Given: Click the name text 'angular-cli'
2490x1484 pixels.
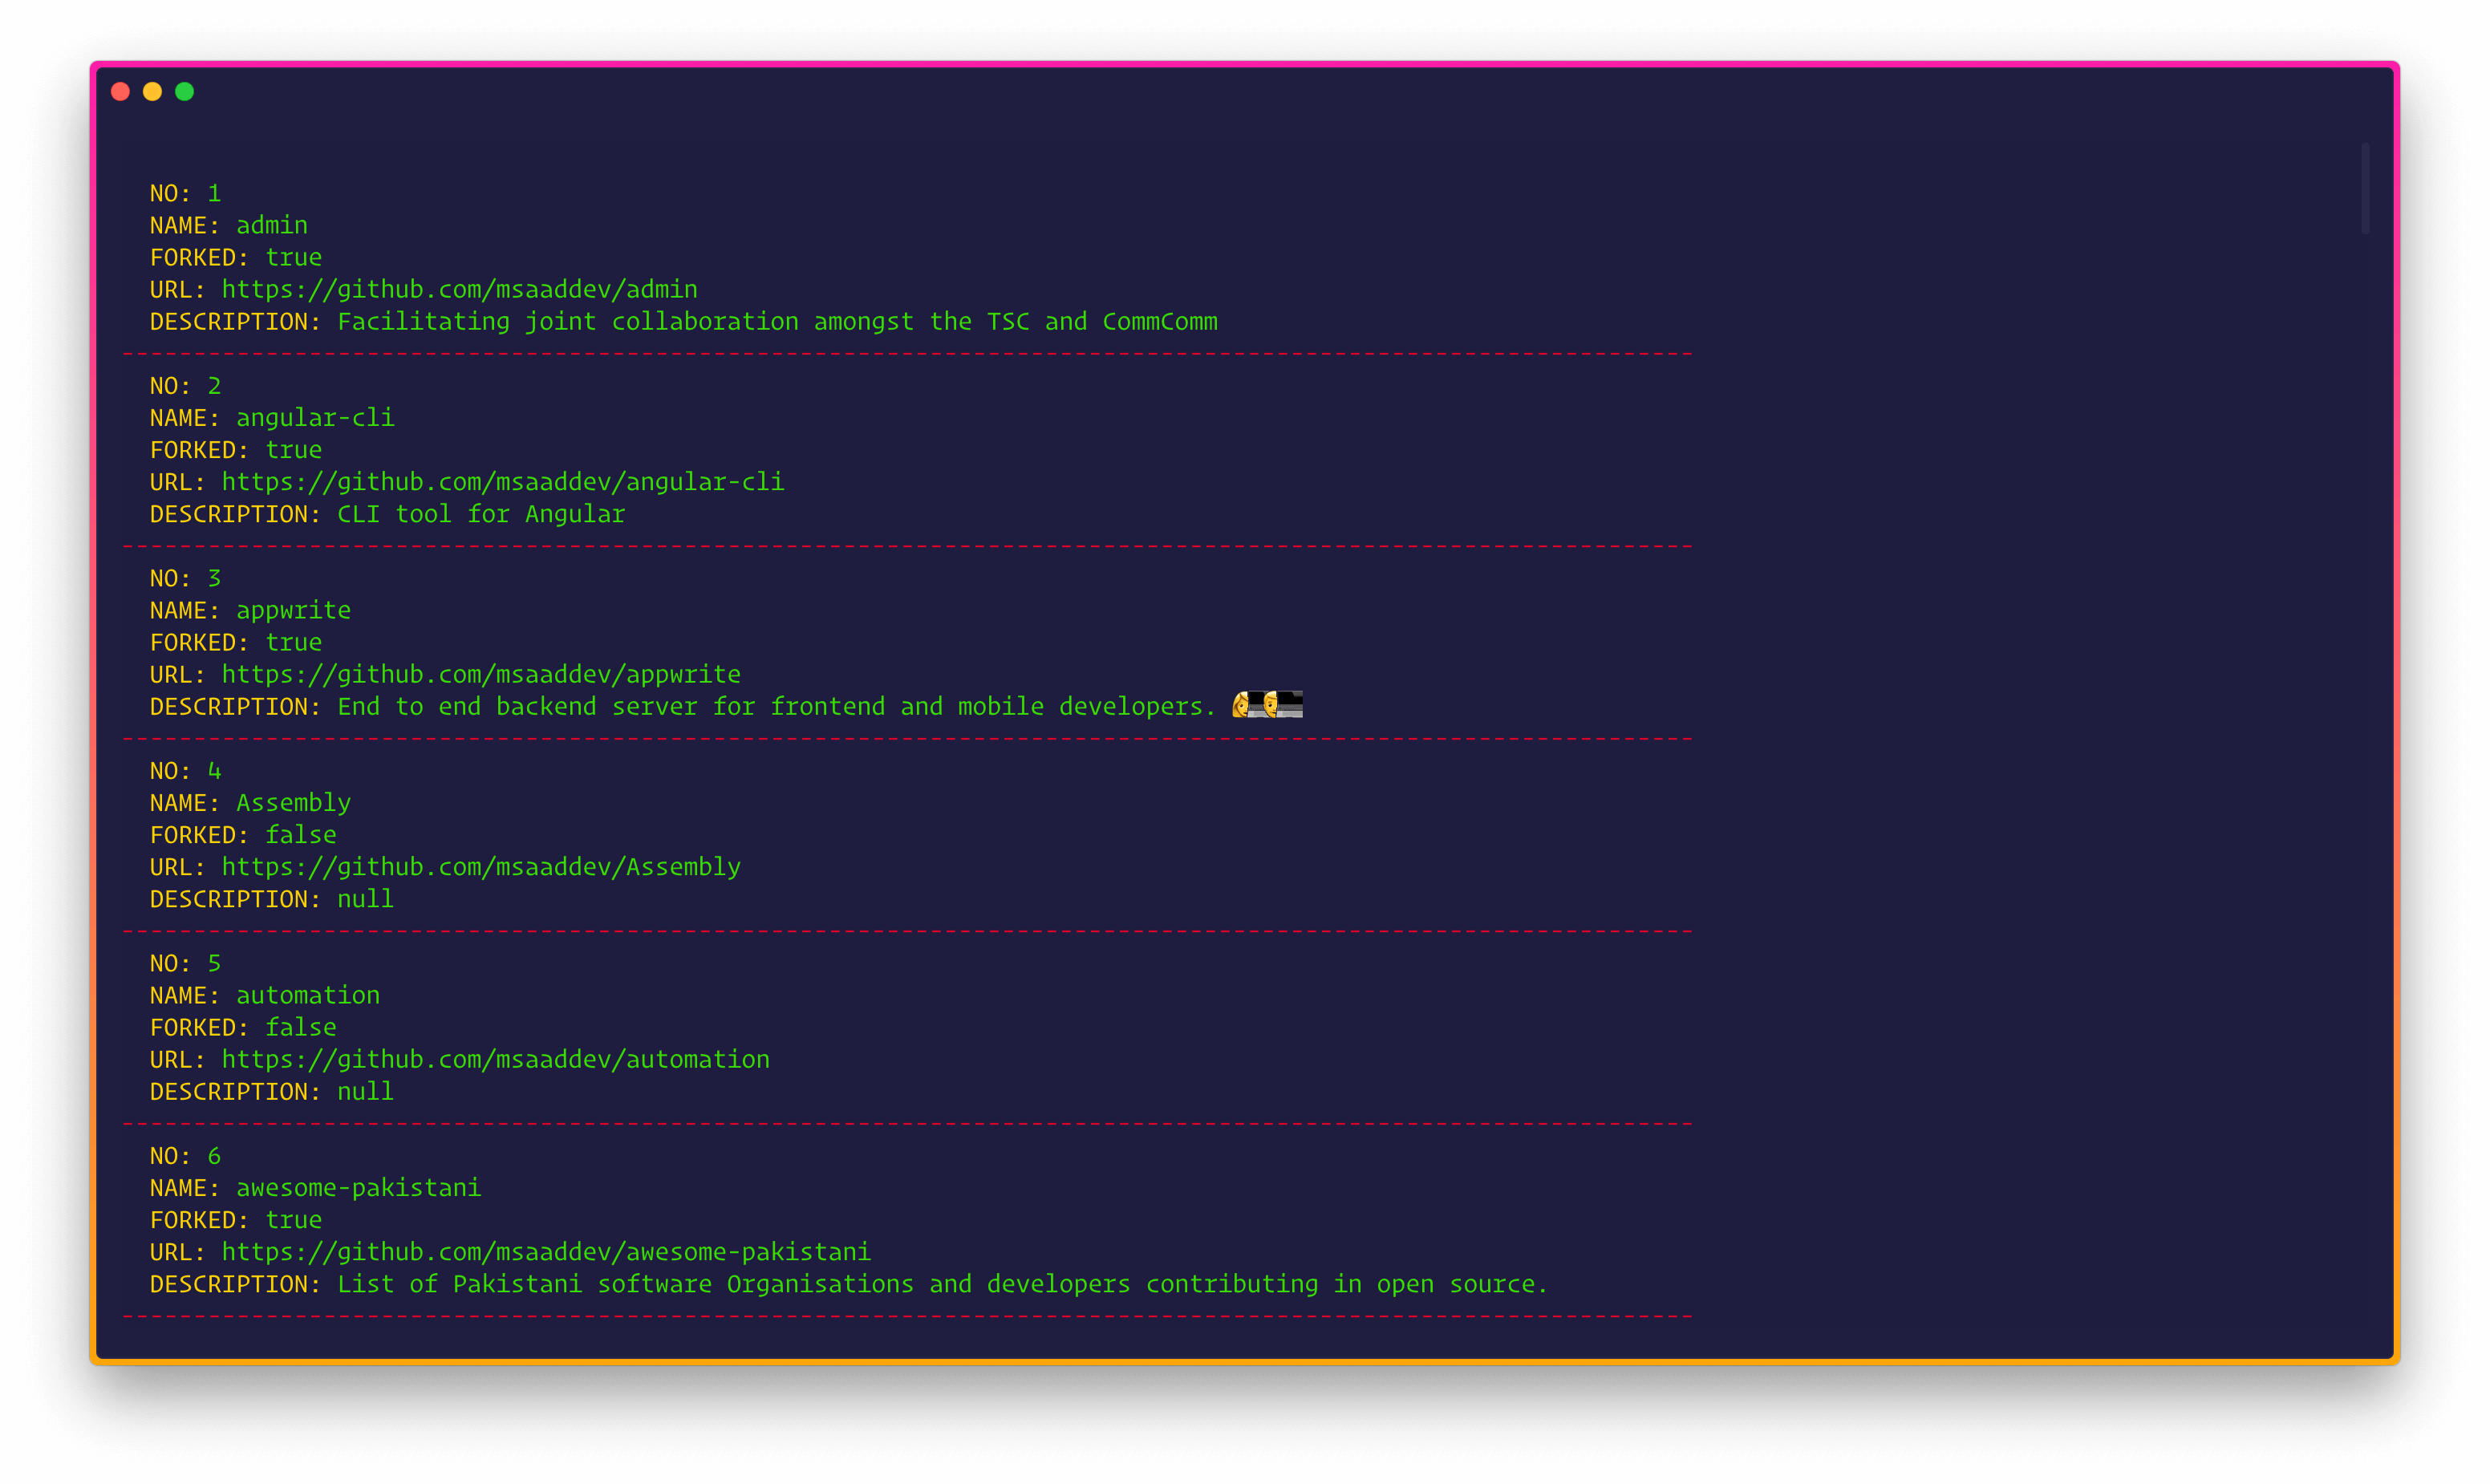Looking at the screenshot, I should coord(315,418).
